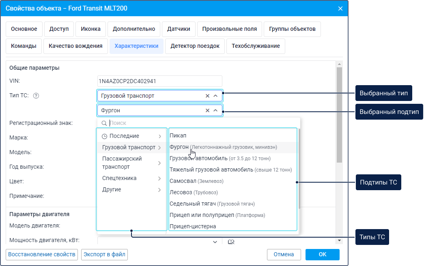Clear the Грузовой транспорт type selection
Image resolution: width=424 pixels, height=266 pixels.
[207, 96]
